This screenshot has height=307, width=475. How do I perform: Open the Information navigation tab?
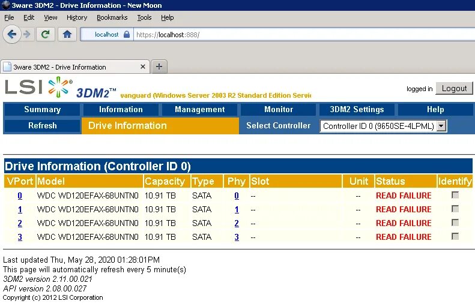point(121,110)
